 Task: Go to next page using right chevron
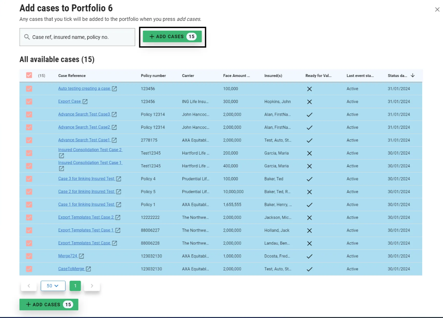point(92,286)
